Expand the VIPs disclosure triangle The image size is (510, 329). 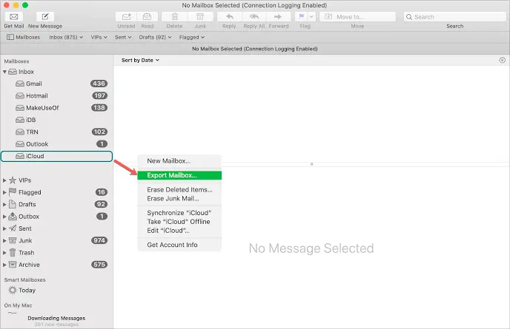pyautogui.click(x=4, y=180)
